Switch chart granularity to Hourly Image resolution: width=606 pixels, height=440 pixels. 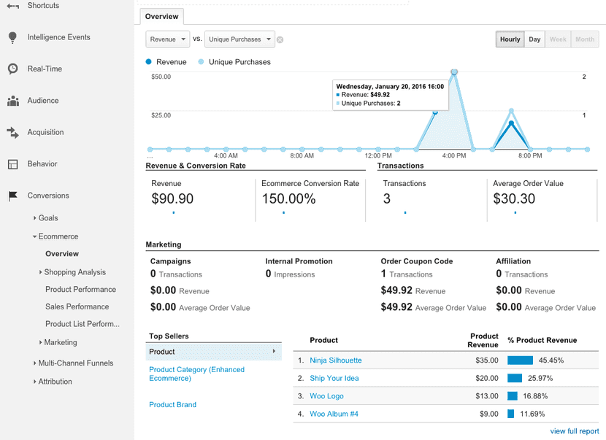coord(510,39)
